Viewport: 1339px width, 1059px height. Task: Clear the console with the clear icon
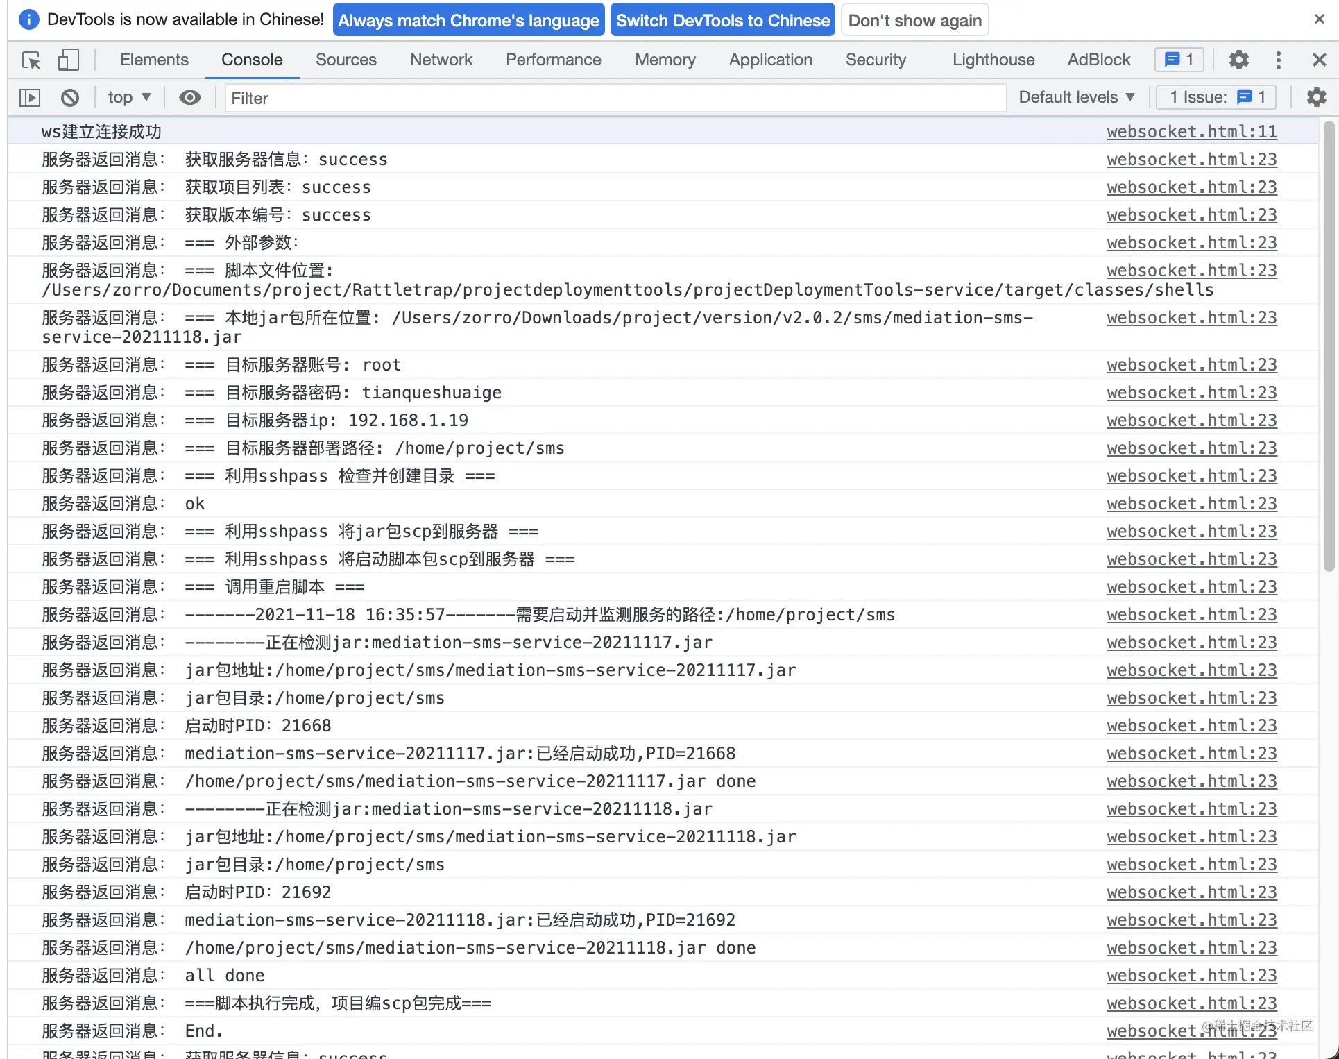tap(69, 98)
